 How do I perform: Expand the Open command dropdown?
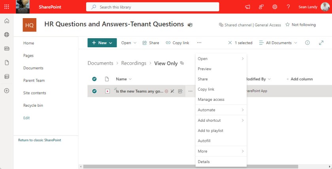[x=129, y=43]
